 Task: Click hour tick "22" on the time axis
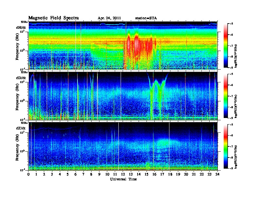(x=202, y=174)
